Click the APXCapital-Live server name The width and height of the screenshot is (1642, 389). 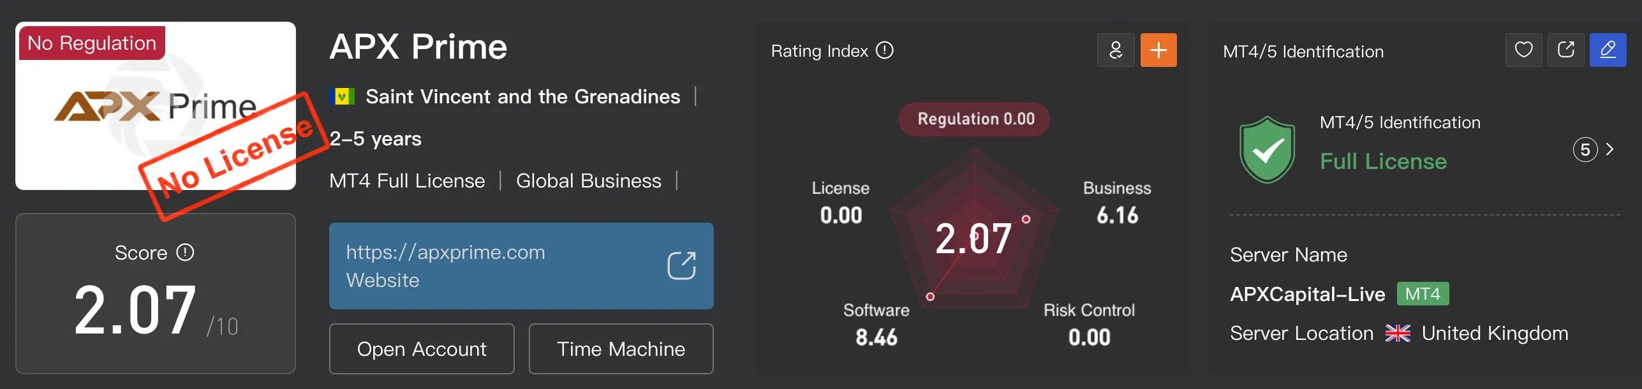click(x=1308, y=295)
